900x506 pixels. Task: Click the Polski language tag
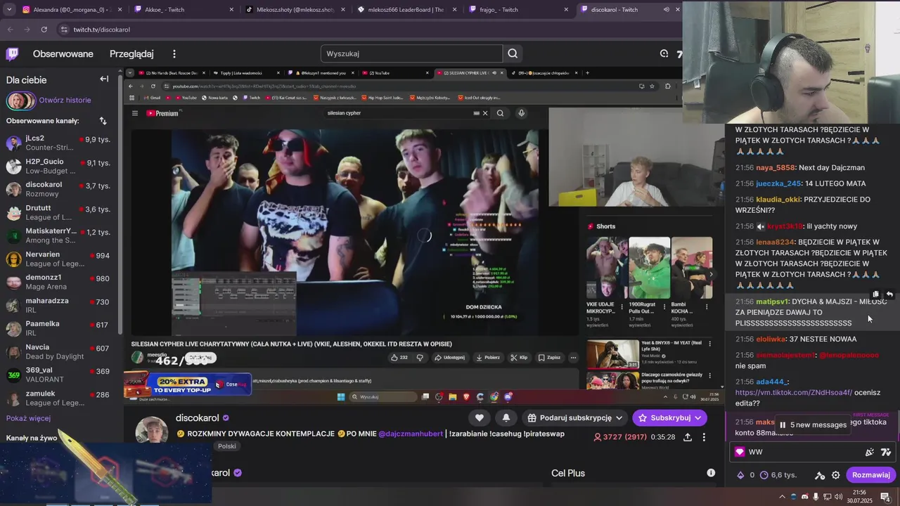pos(227,446)
